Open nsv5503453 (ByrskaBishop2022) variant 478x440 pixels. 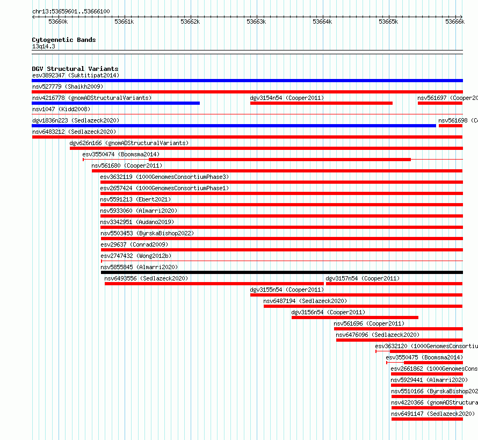coord(147,233)
